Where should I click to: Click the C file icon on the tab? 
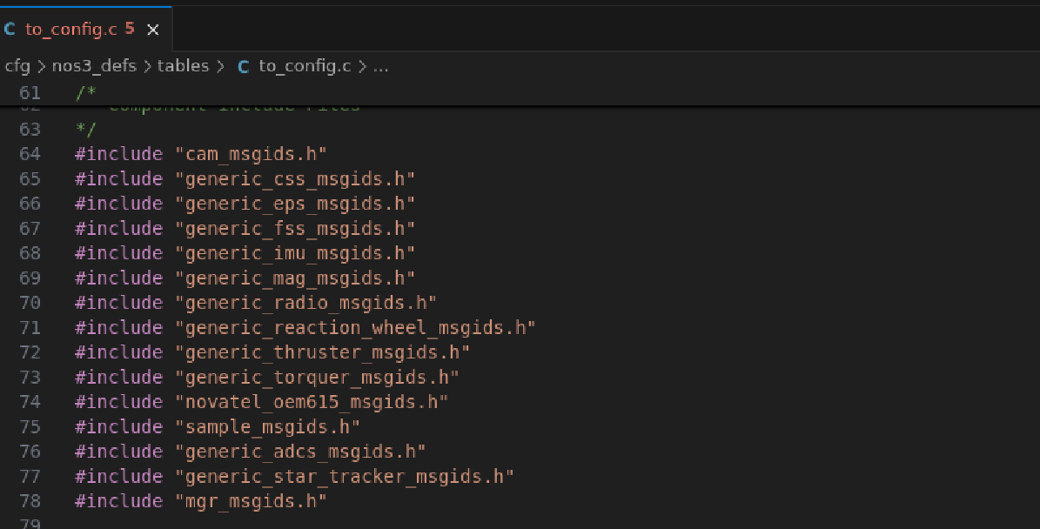coord(10,30)
